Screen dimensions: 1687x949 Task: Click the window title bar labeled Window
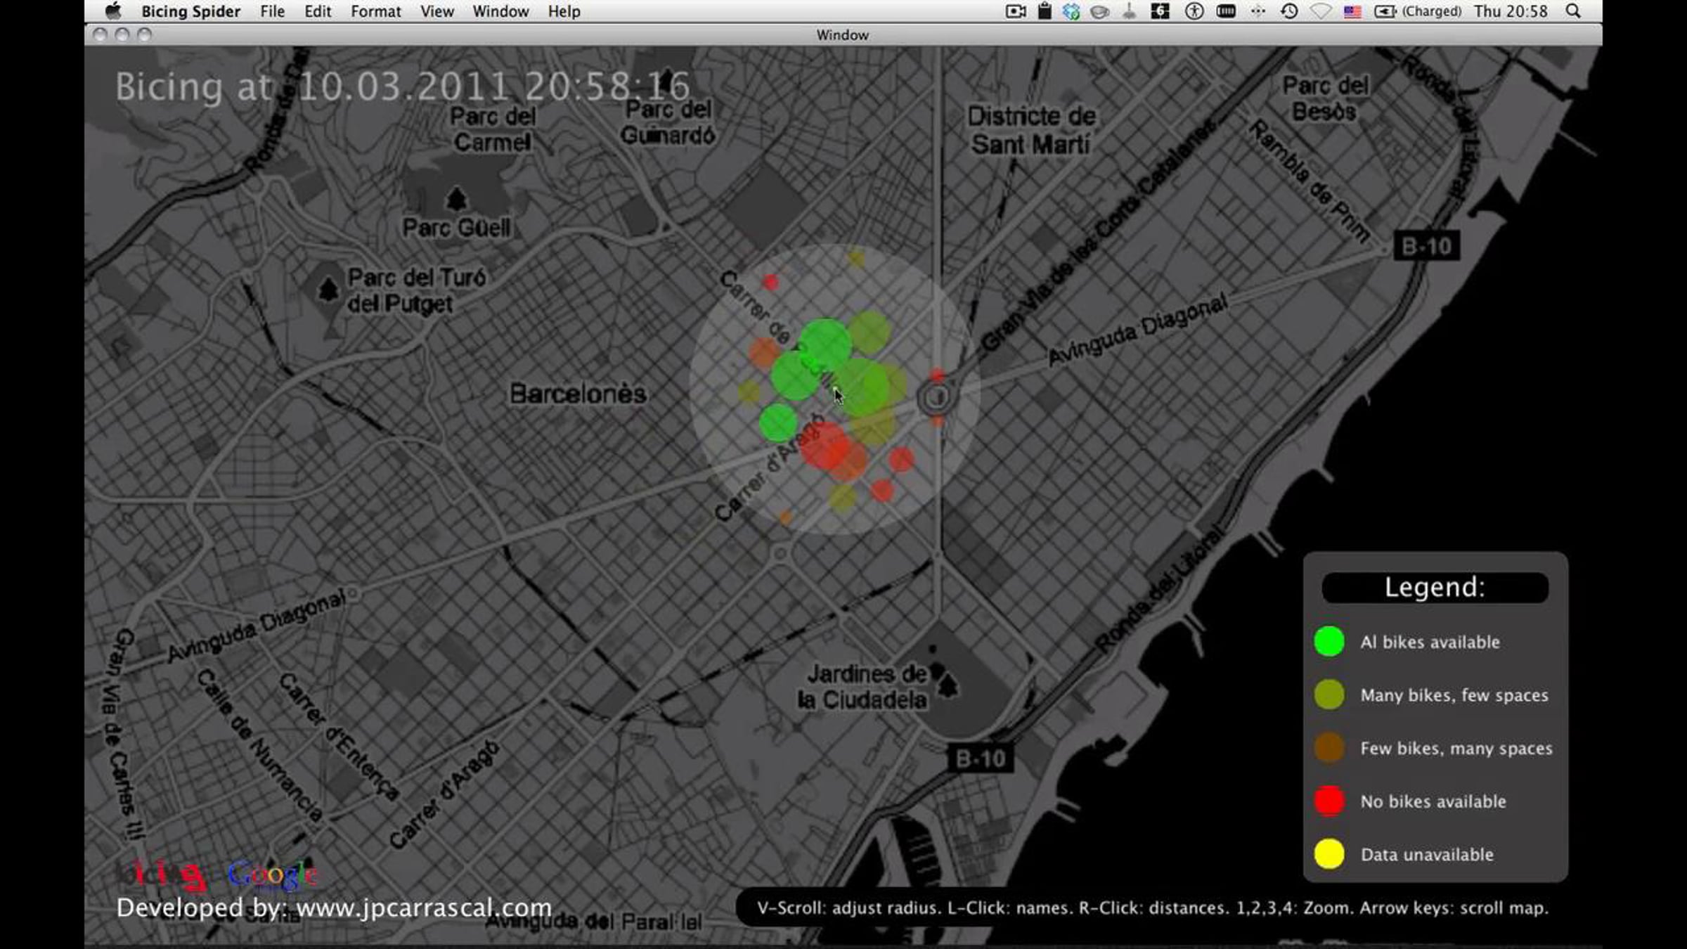(843, 34)
